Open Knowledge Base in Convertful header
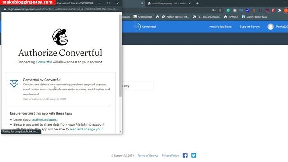 tap(220, 27)
